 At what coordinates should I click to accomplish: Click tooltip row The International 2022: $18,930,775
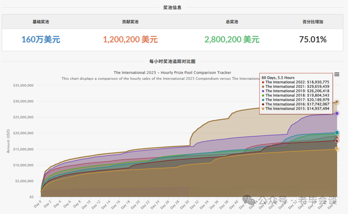[x=295, y=82]
